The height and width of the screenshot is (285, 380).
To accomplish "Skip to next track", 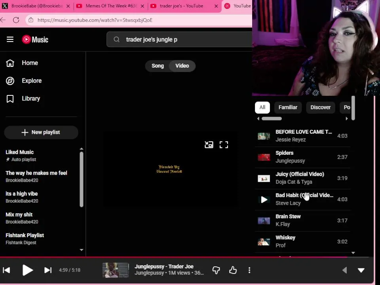I will [48, 270].
